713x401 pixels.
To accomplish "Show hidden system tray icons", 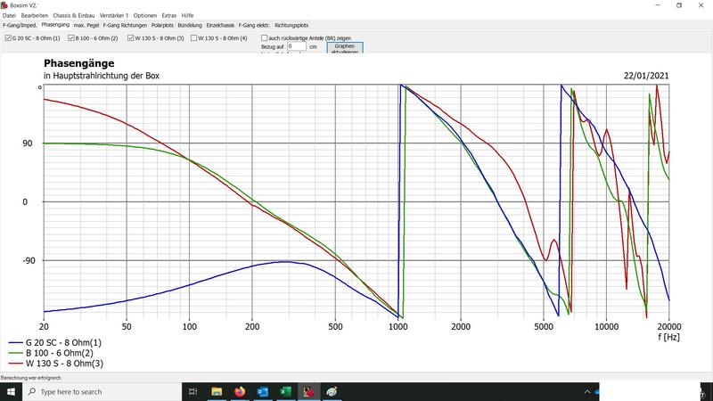I will pyautogui.click(x=587, y=391).
